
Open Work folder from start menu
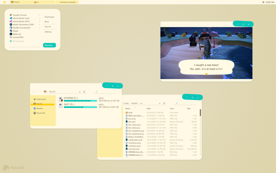pyautogui.click(x=47, y=22)
